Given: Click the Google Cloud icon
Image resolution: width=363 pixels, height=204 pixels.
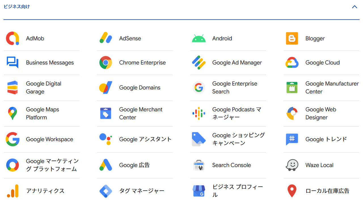Looking at the screenshot, I should (292, 63).
